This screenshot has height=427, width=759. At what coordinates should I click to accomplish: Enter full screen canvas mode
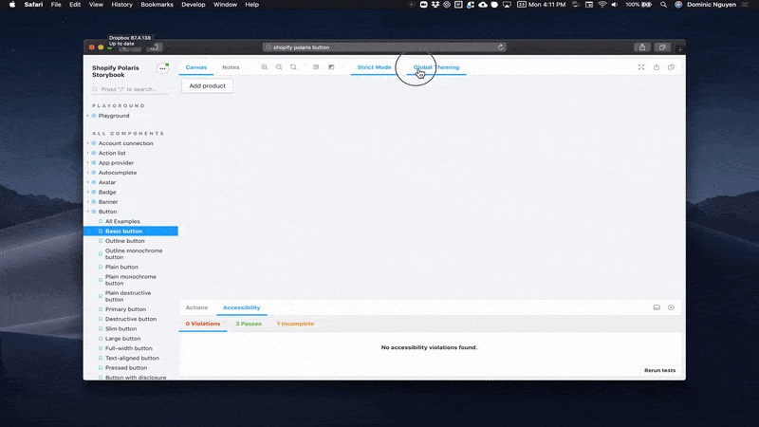tap(641, 67)
